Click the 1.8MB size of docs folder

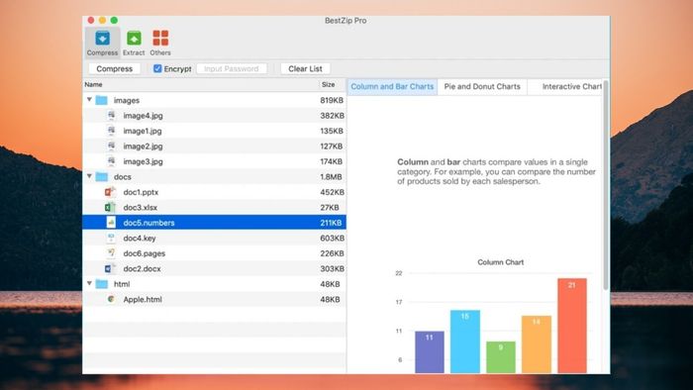click(331, 176)
